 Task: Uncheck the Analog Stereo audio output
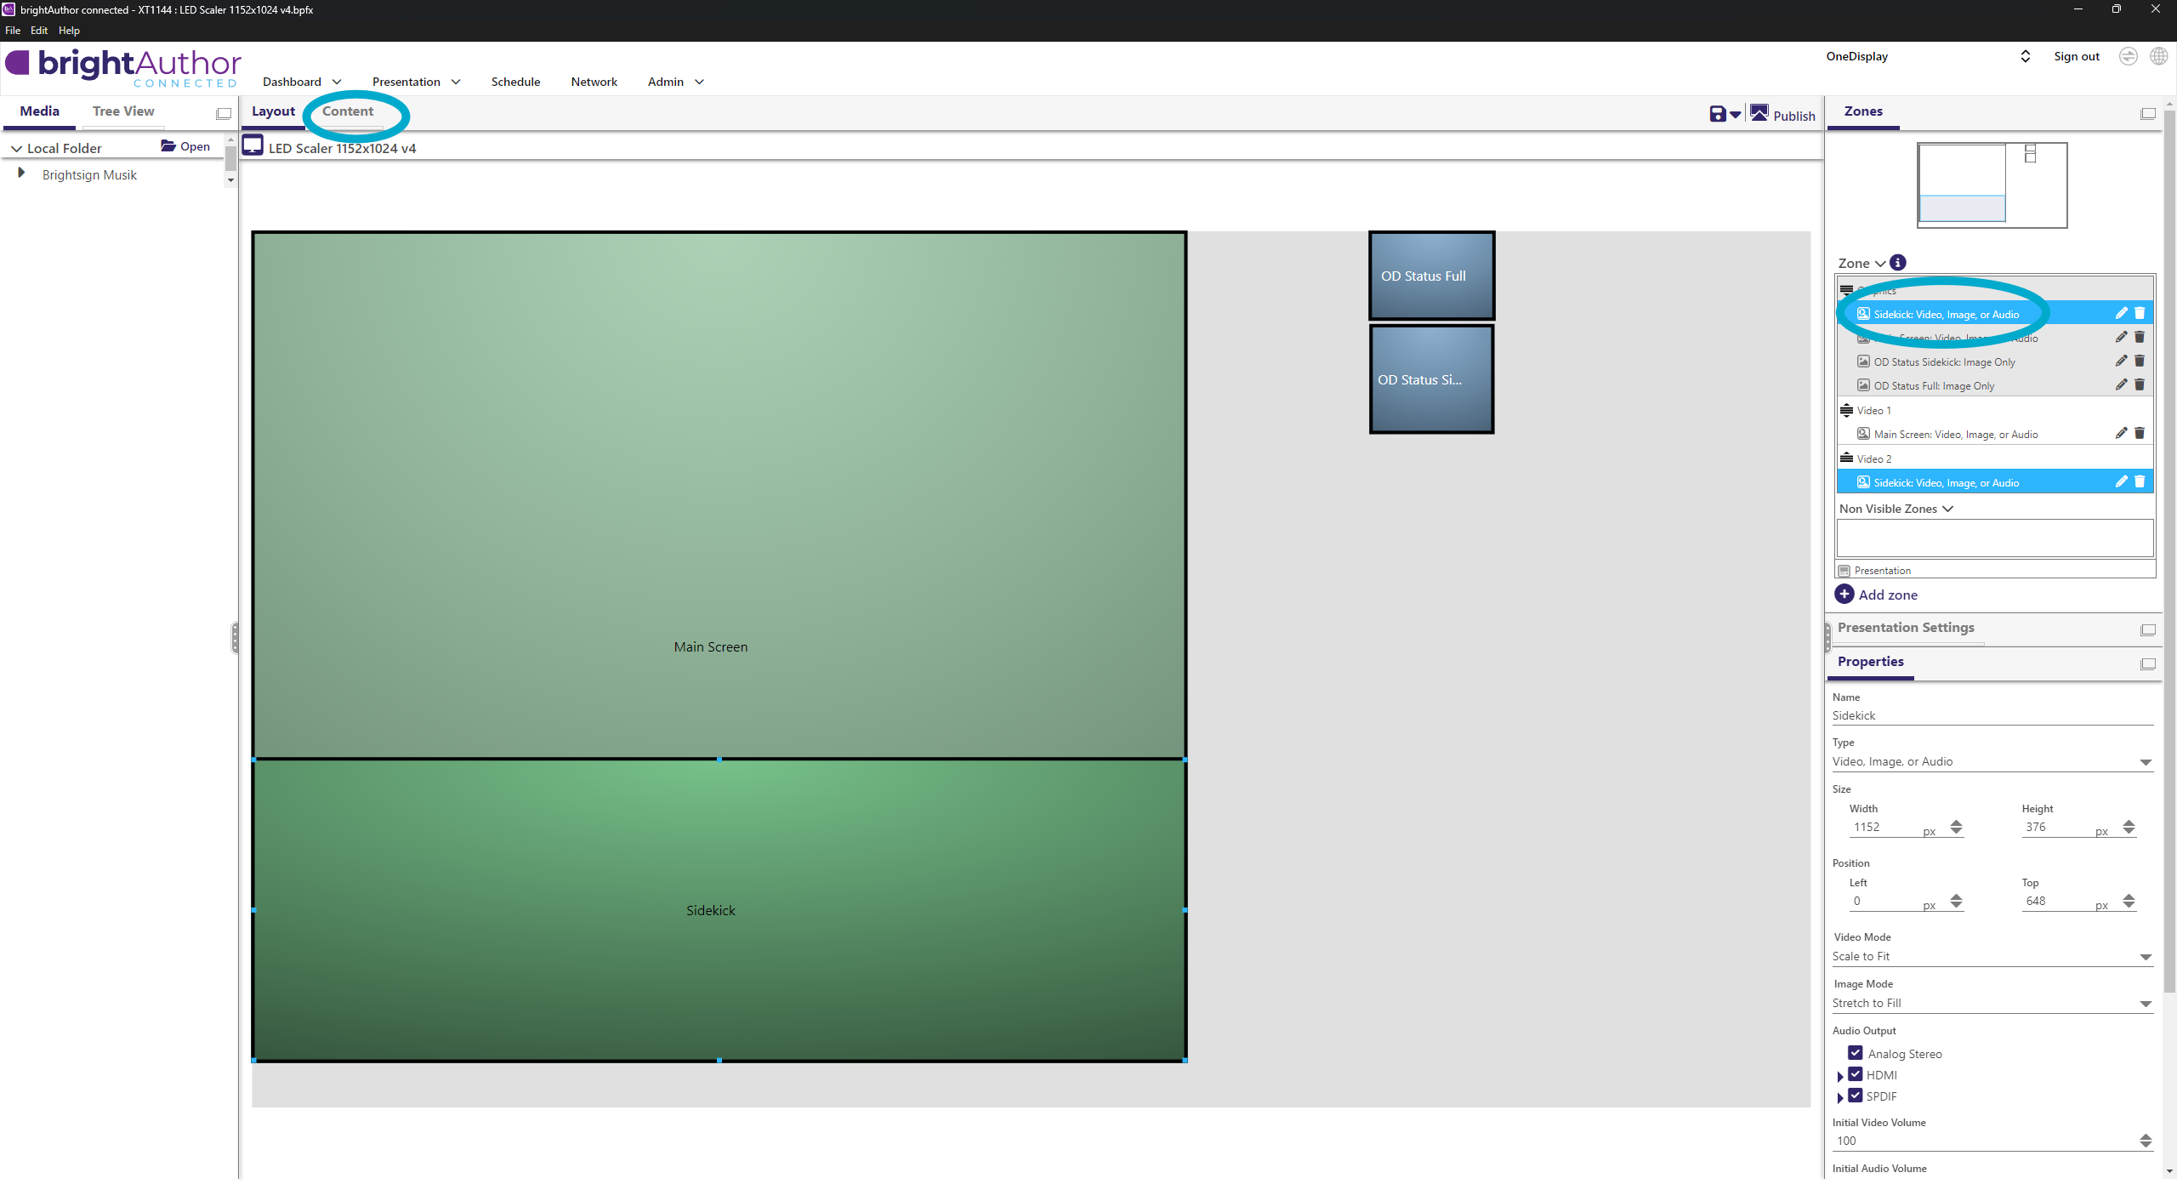coord(1856,1053)
